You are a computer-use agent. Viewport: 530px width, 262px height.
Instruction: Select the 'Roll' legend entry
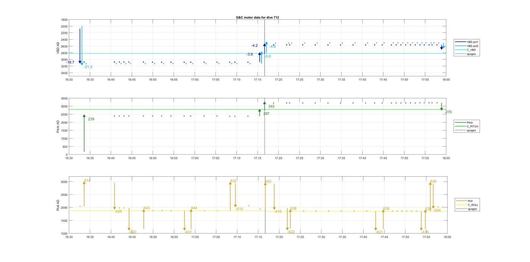coord(468,201)
